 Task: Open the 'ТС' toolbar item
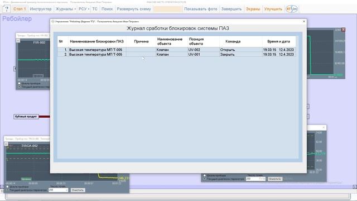coord(95,9)
